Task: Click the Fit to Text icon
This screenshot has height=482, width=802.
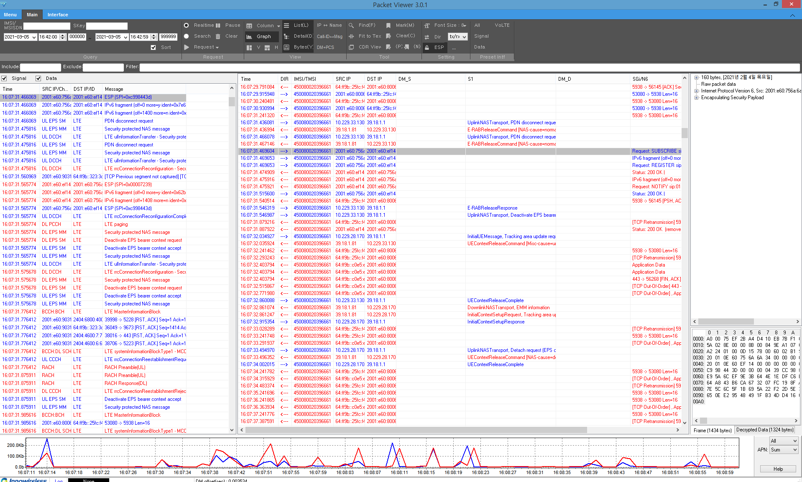Action: pyautogui.click(x=351, y=36)
